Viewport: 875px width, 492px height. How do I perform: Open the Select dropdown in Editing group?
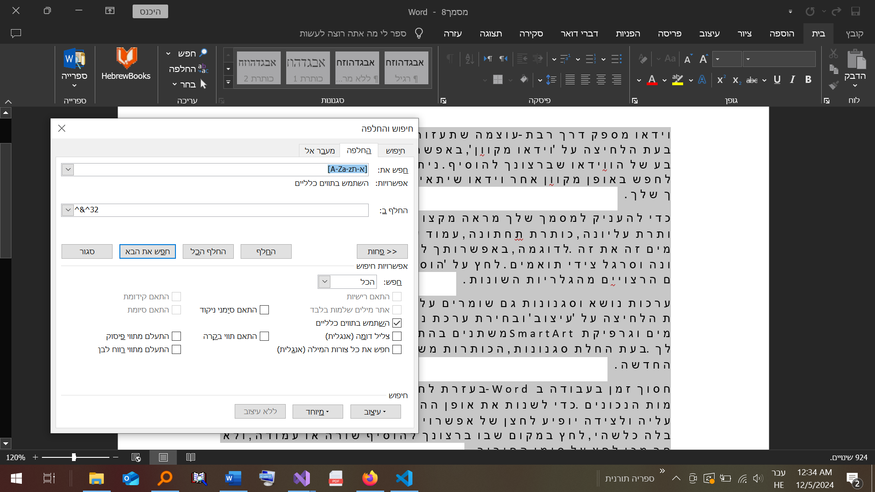175,84
